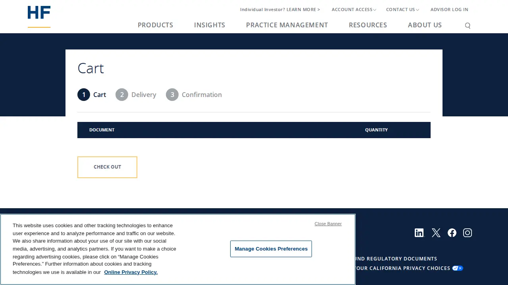Open the search magnifier icon
Screen dimensions: 508x285
[468, 26]
